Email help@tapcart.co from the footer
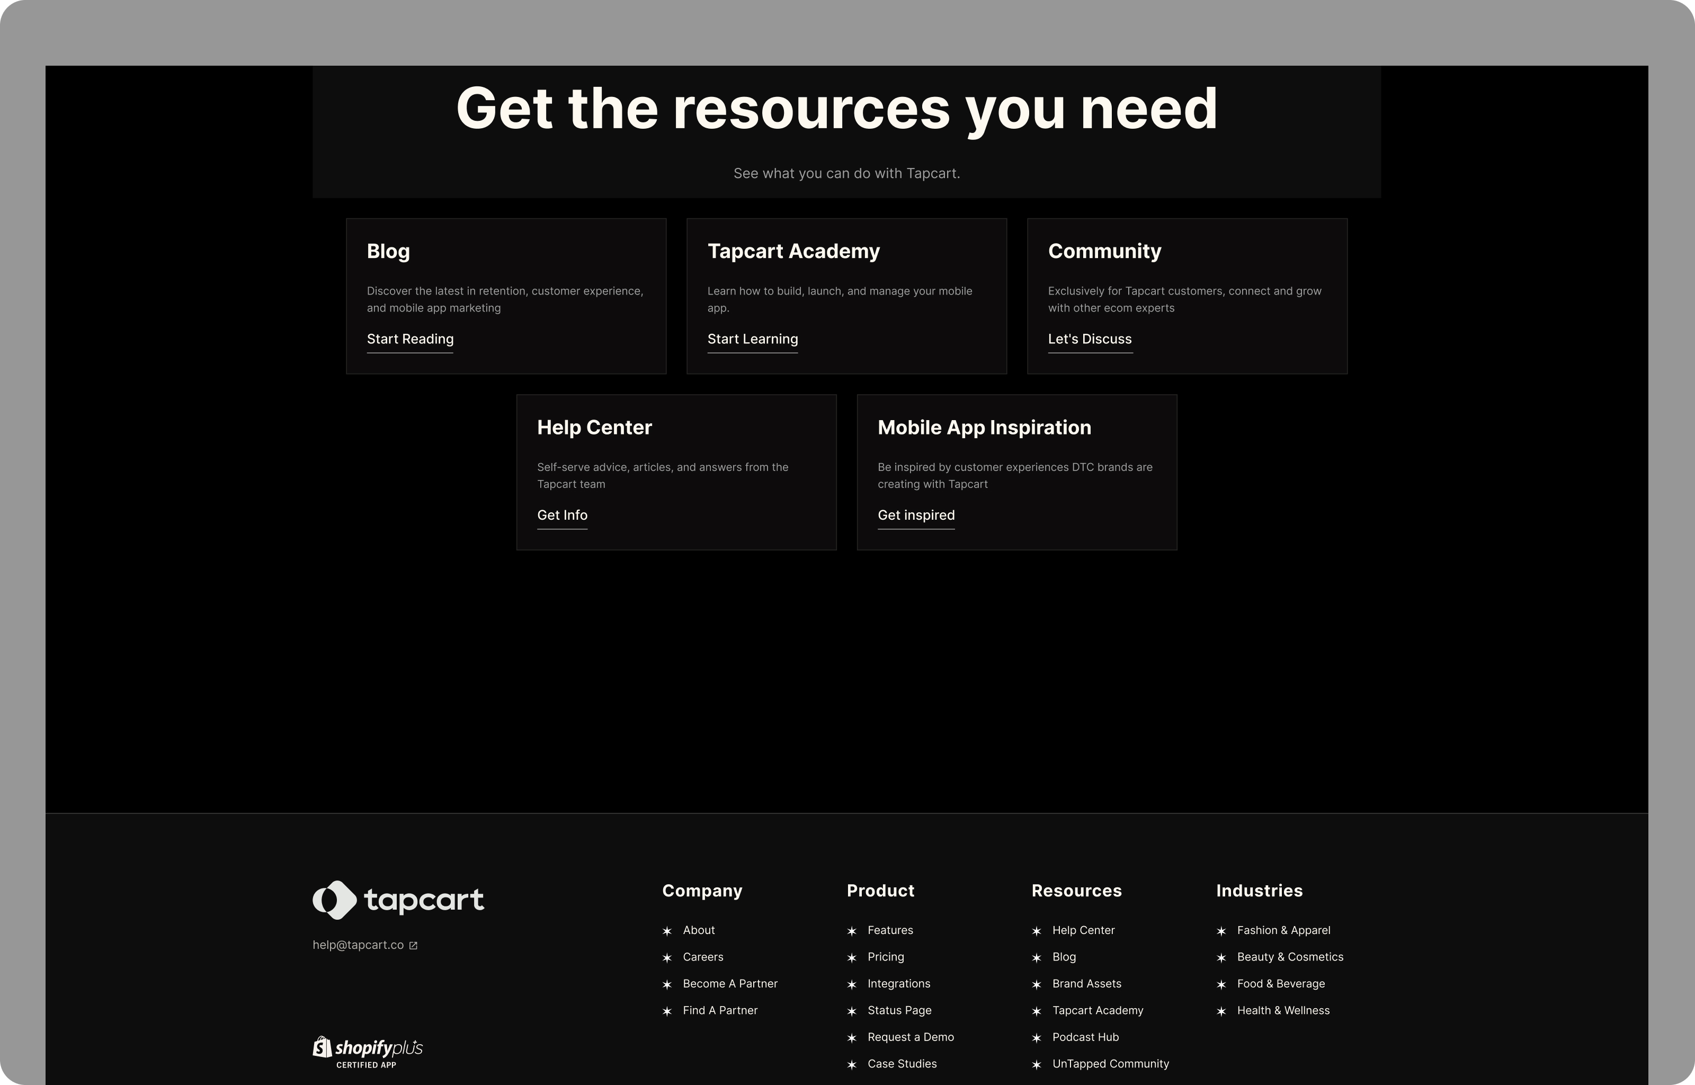 pos(358,945)
